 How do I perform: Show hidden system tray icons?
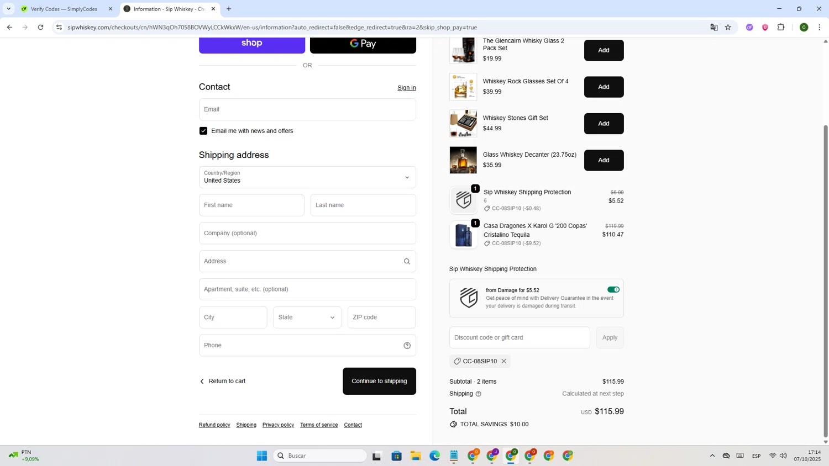(x=712, y=456)
